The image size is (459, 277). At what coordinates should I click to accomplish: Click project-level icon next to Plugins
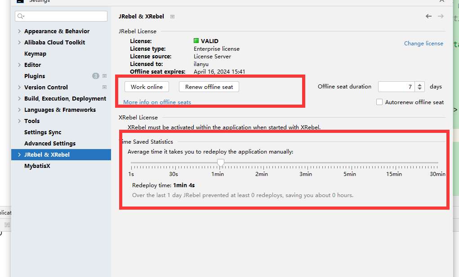(104, 76)
